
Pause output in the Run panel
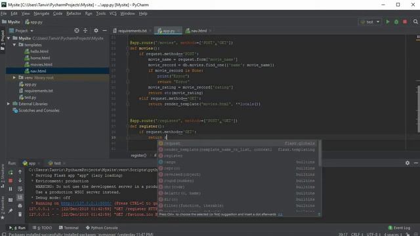point(10,189)
